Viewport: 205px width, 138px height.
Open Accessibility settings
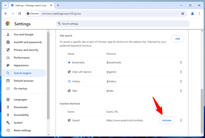pyautogui.click(x=24, y=115)
